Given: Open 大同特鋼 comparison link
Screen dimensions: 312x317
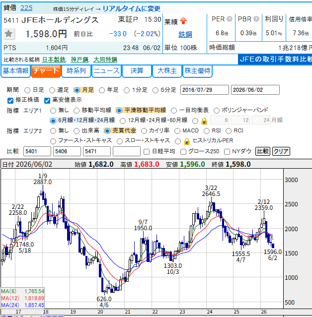Looking at the screenshot, I should click(105, 60).
